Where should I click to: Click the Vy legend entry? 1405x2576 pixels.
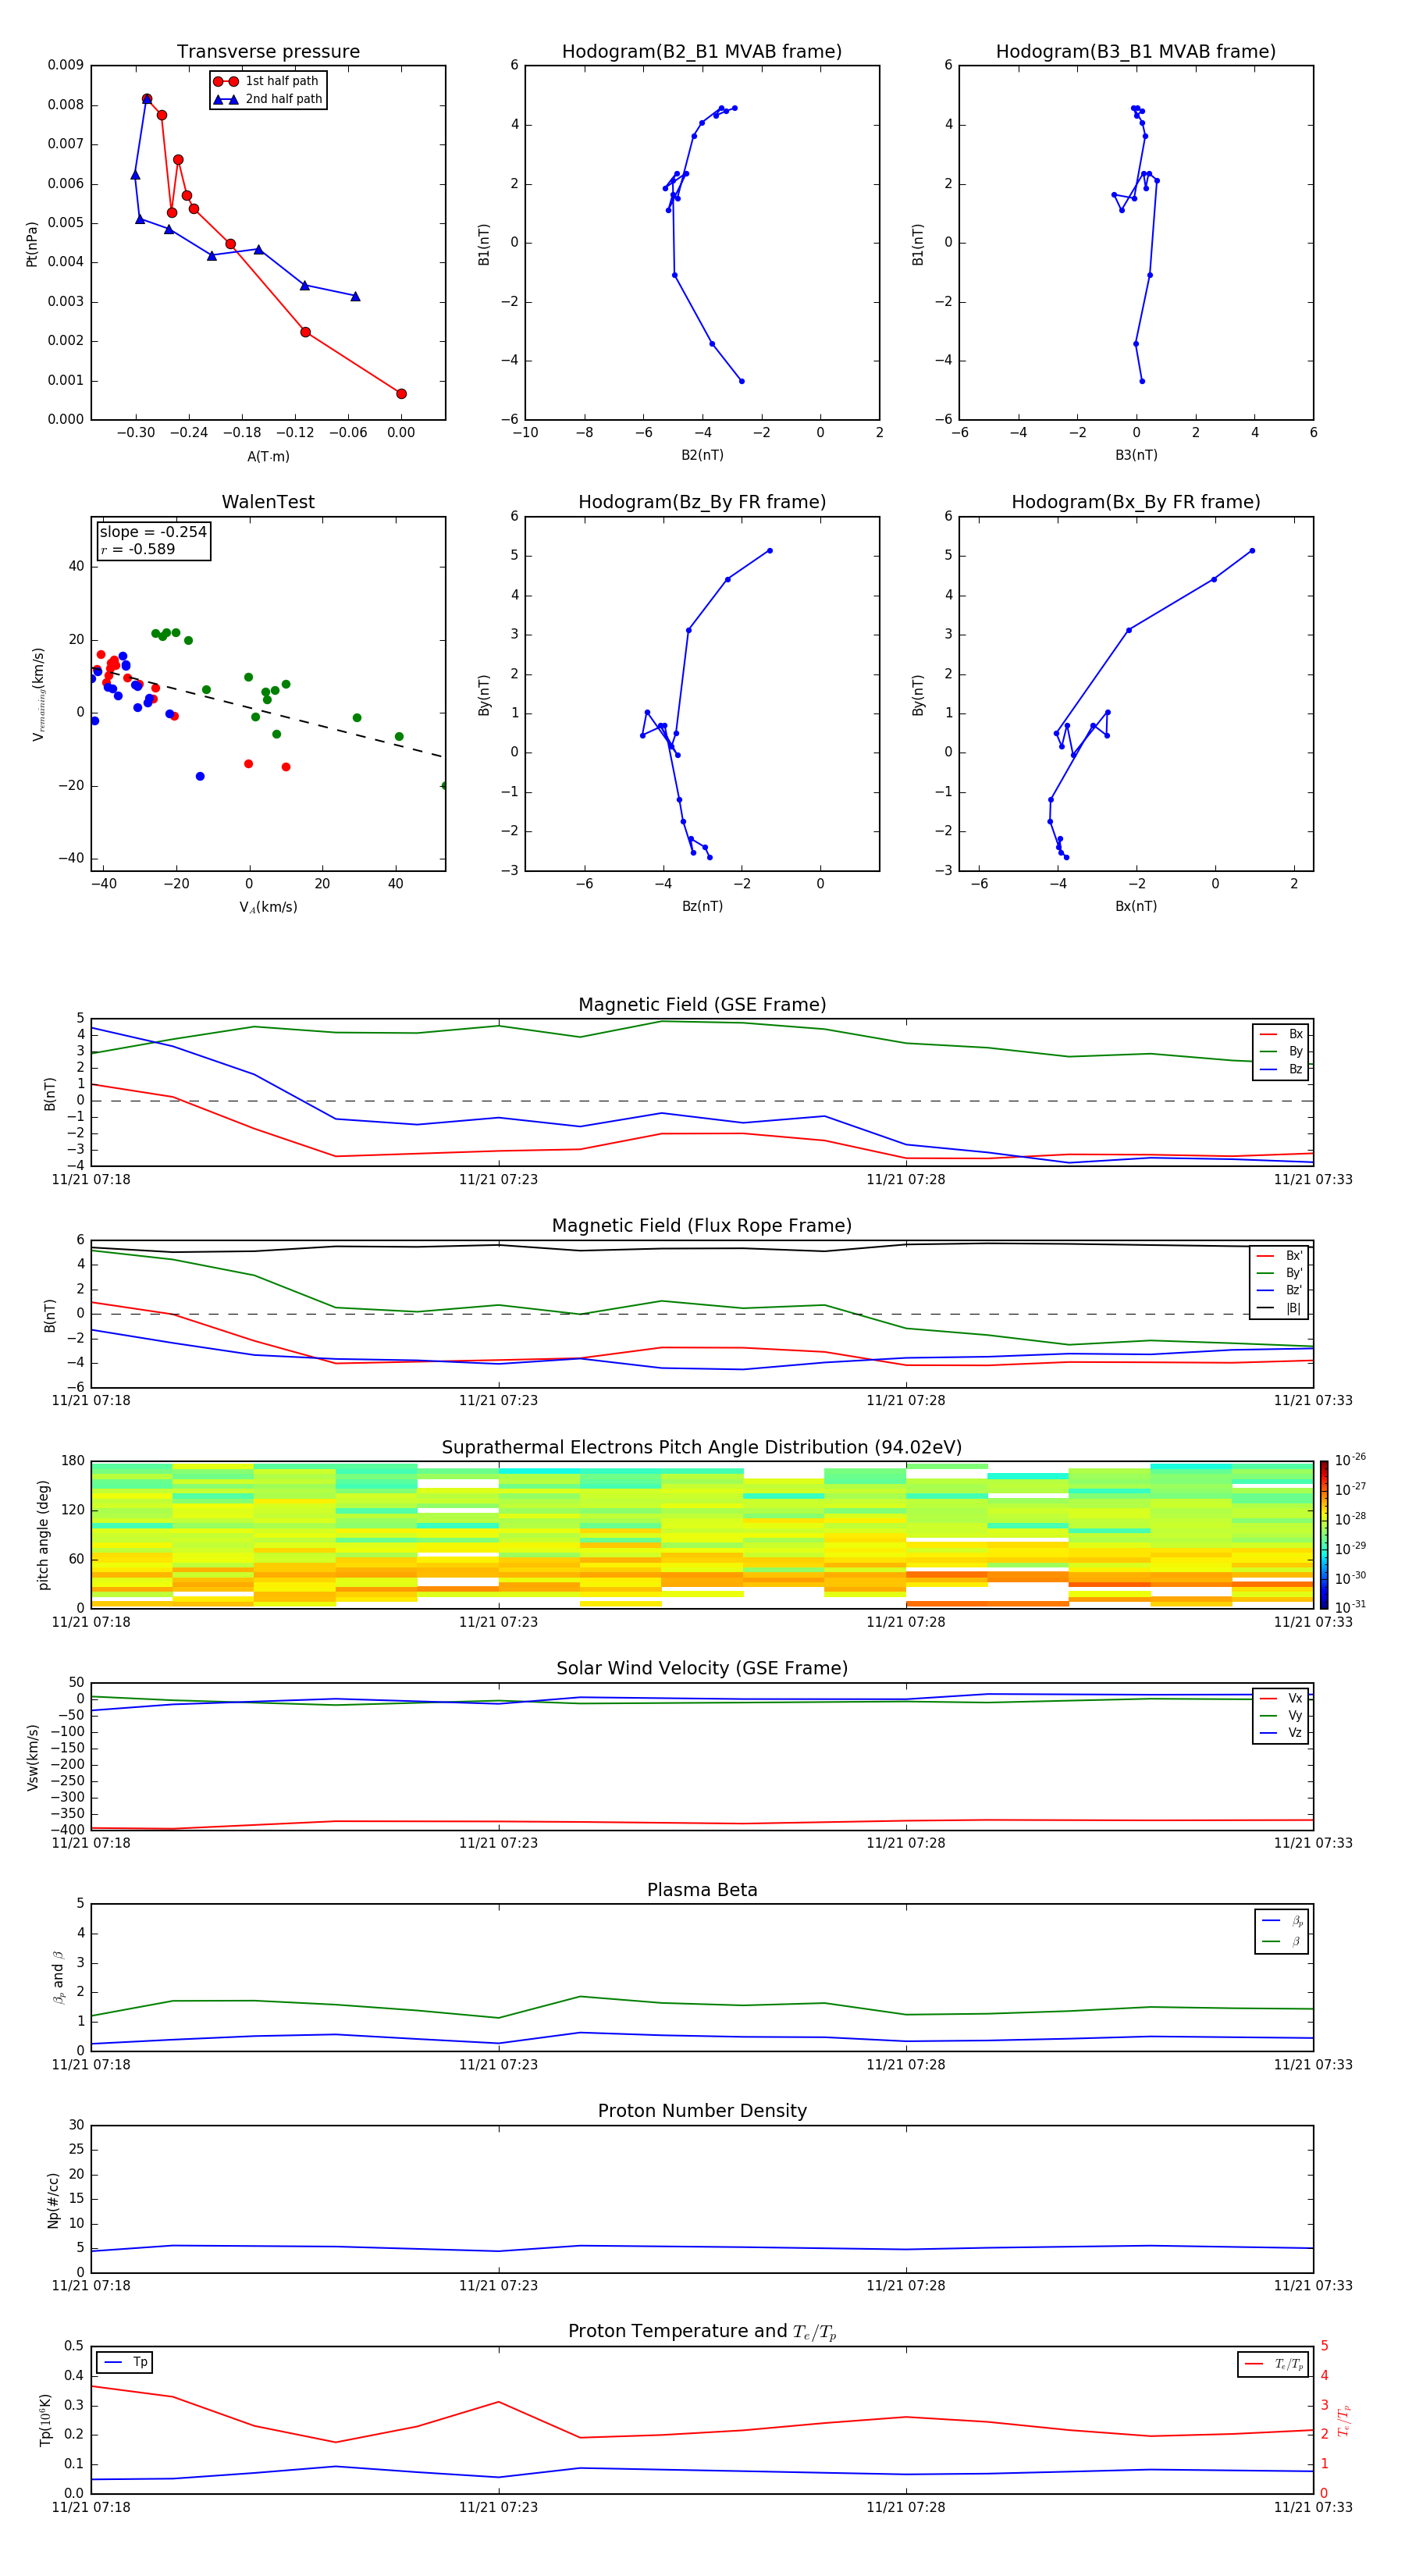1281,1715
